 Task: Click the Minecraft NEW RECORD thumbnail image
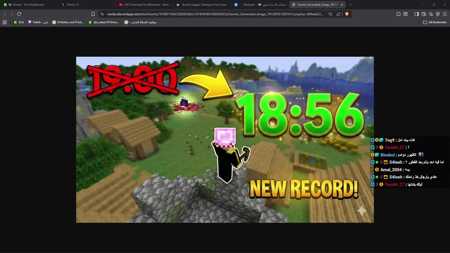coord(225,140)
